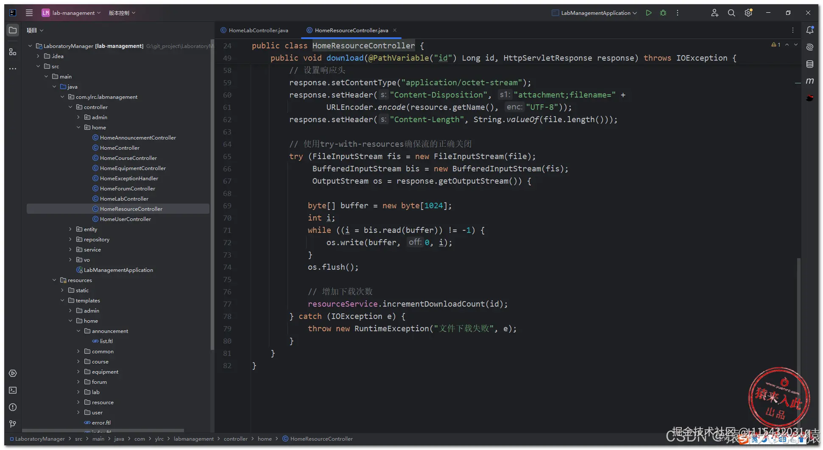Click labmanagement in the breadcrumb bar
823x450 pixels.
pos(194,439)
